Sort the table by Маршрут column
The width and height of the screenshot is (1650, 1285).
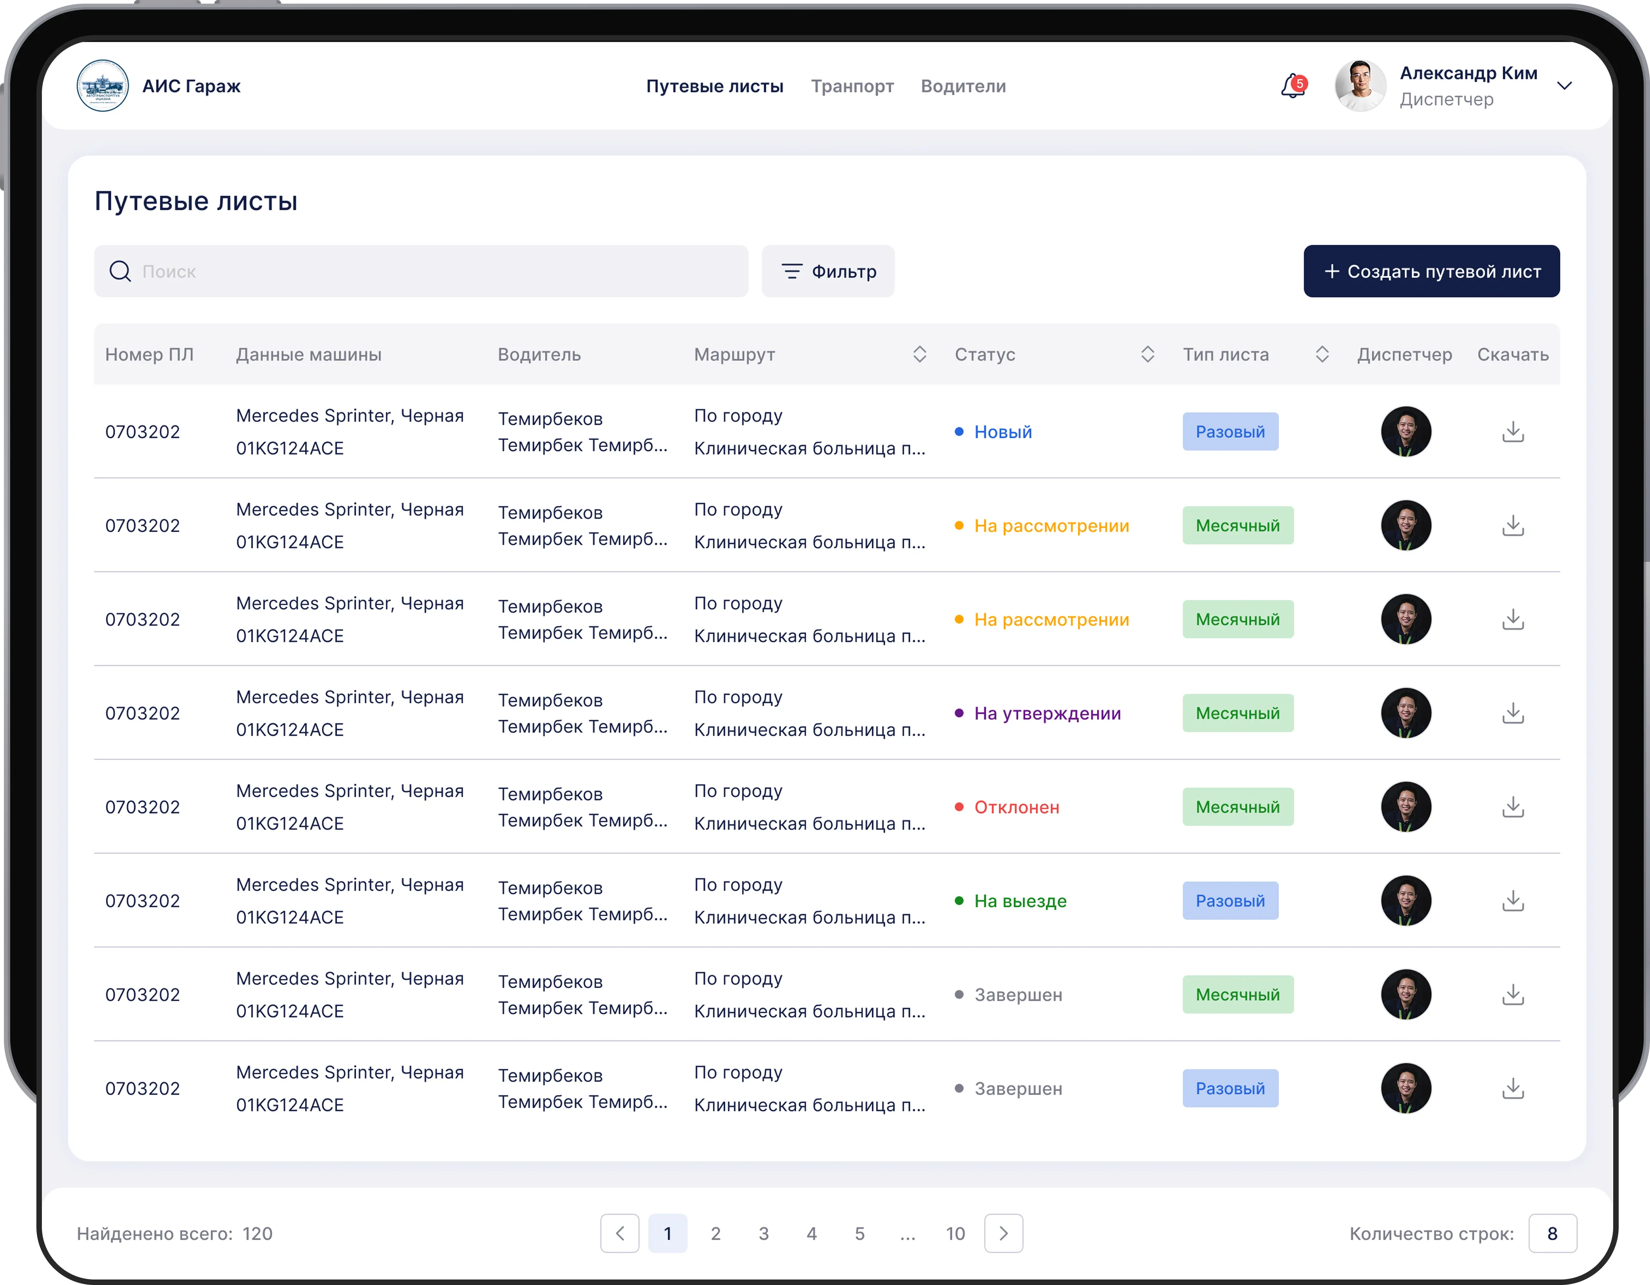(919, 354)
